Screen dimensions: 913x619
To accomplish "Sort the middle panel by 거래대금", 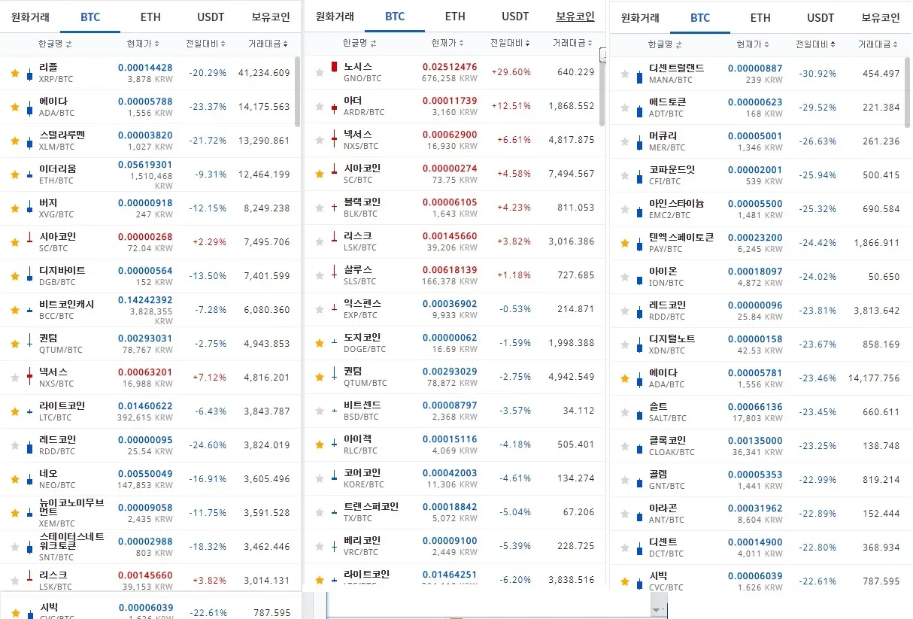I will pos(573,44).
